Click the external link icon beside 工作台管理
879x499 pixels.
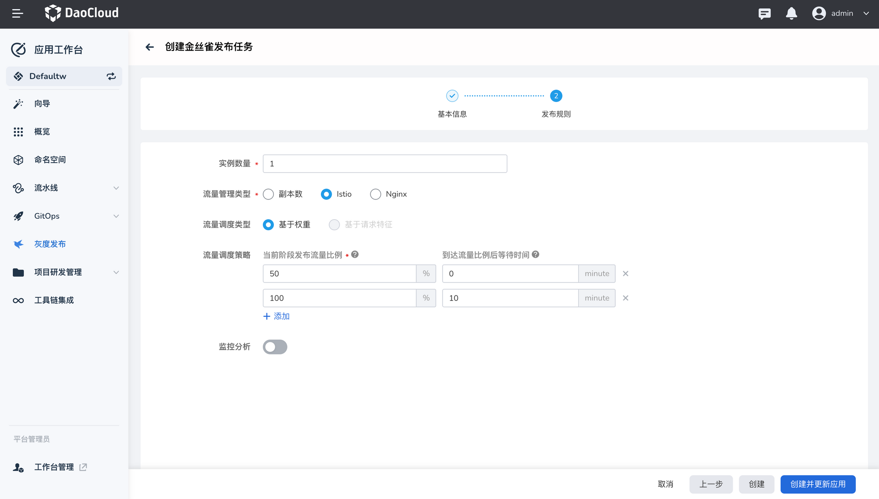[x=83, y=467]
